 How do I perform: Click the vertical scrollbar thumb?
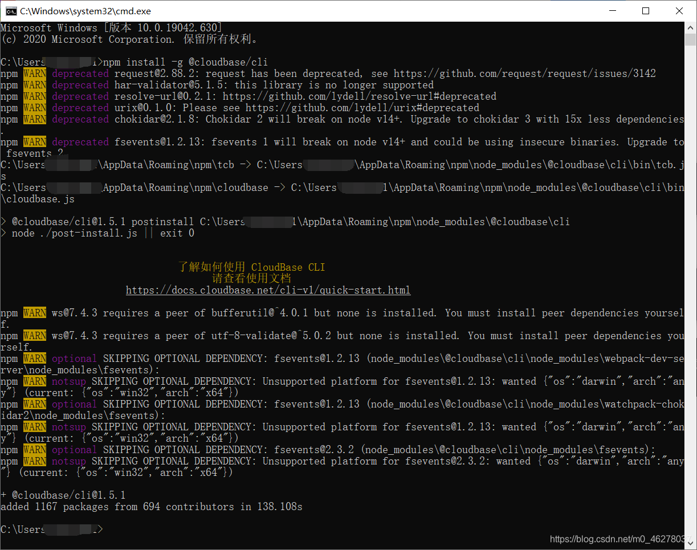tap(690, 39)
